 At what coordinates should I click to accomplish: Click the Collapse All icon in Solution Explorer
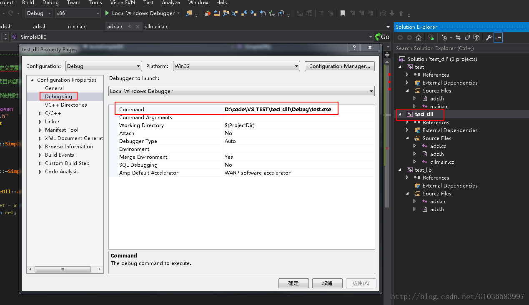tap(467, 37)
